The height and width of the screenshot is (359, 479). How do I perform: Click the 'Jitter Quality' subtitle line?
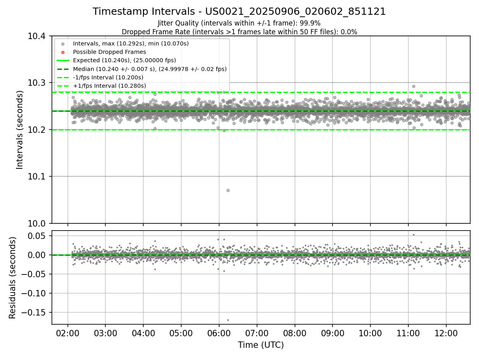coord(239,23)
